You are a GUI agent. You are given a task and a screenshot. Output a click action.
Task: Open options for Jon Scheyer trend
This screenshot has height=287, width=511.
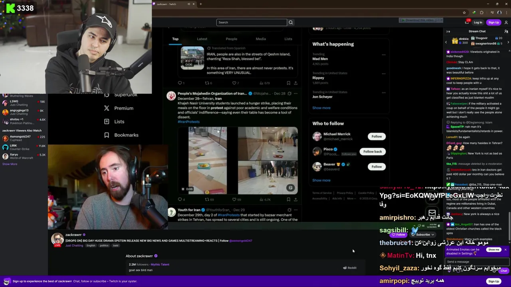pyautogui.click(x=384, y=93)
